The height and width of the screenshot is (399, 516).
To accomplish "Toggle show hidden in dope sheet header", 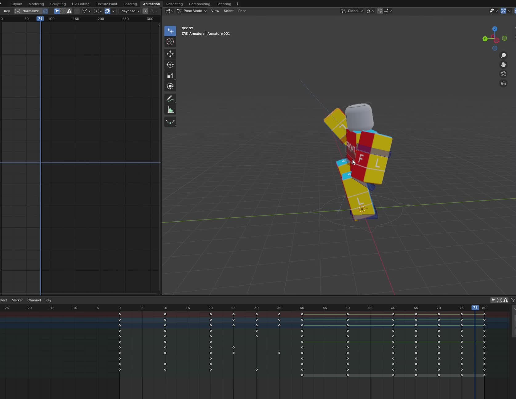I will pos(499,300).
